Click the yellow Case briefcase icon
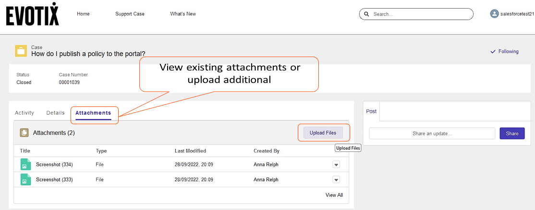 tap(21, 51)
